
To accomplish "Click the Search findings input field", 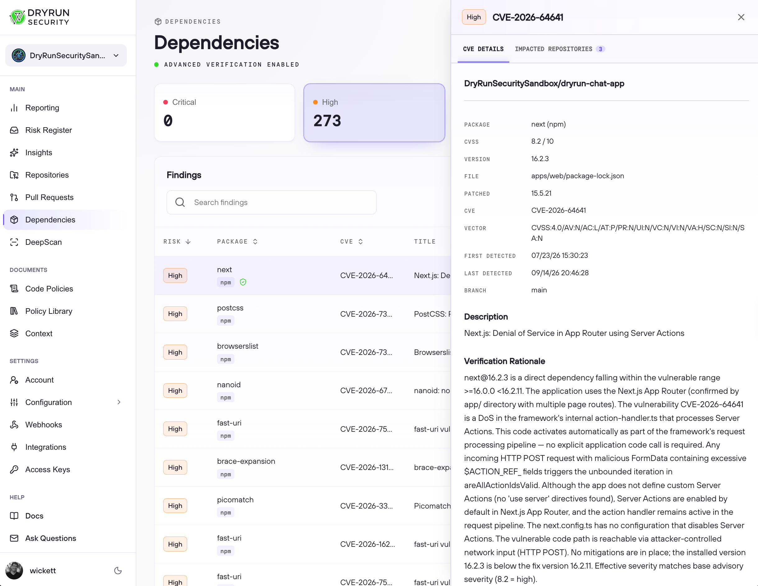I will (x=271, y=202).
